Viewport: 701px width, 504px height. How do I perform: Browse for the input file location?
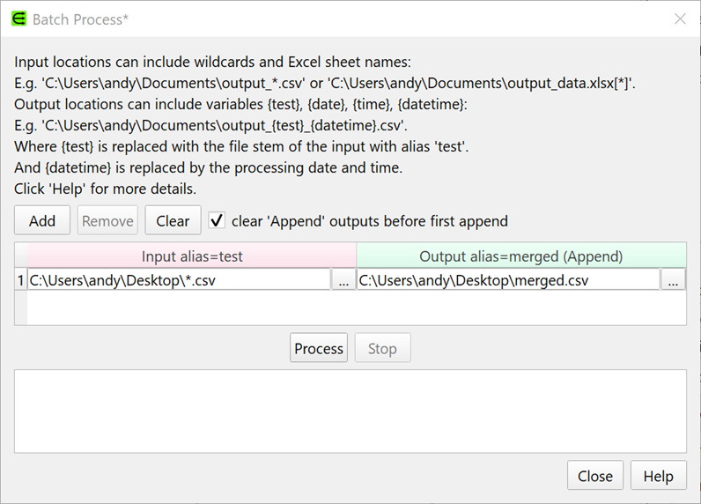(343, 280)
